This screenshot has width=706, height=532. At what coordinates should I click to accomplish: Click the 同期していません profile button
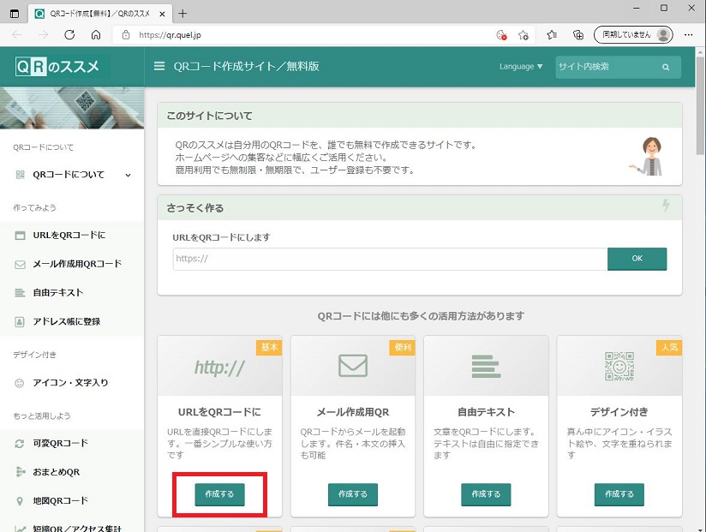633,34
